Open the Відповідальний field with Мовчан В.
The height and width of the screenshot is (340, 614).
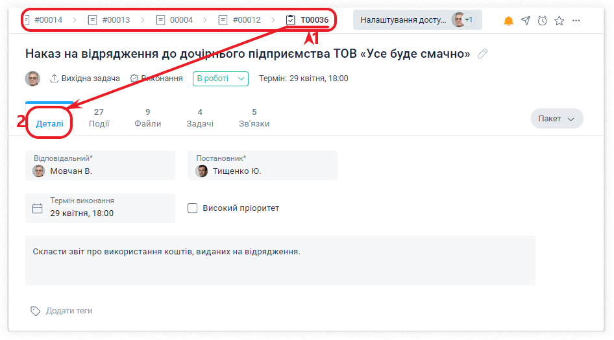pos(100,165)
